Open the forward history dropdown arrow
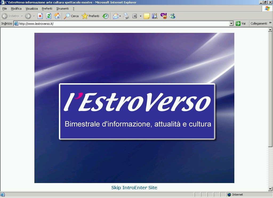The height and width of the screenshot is (198, 273). coord(34,16)
